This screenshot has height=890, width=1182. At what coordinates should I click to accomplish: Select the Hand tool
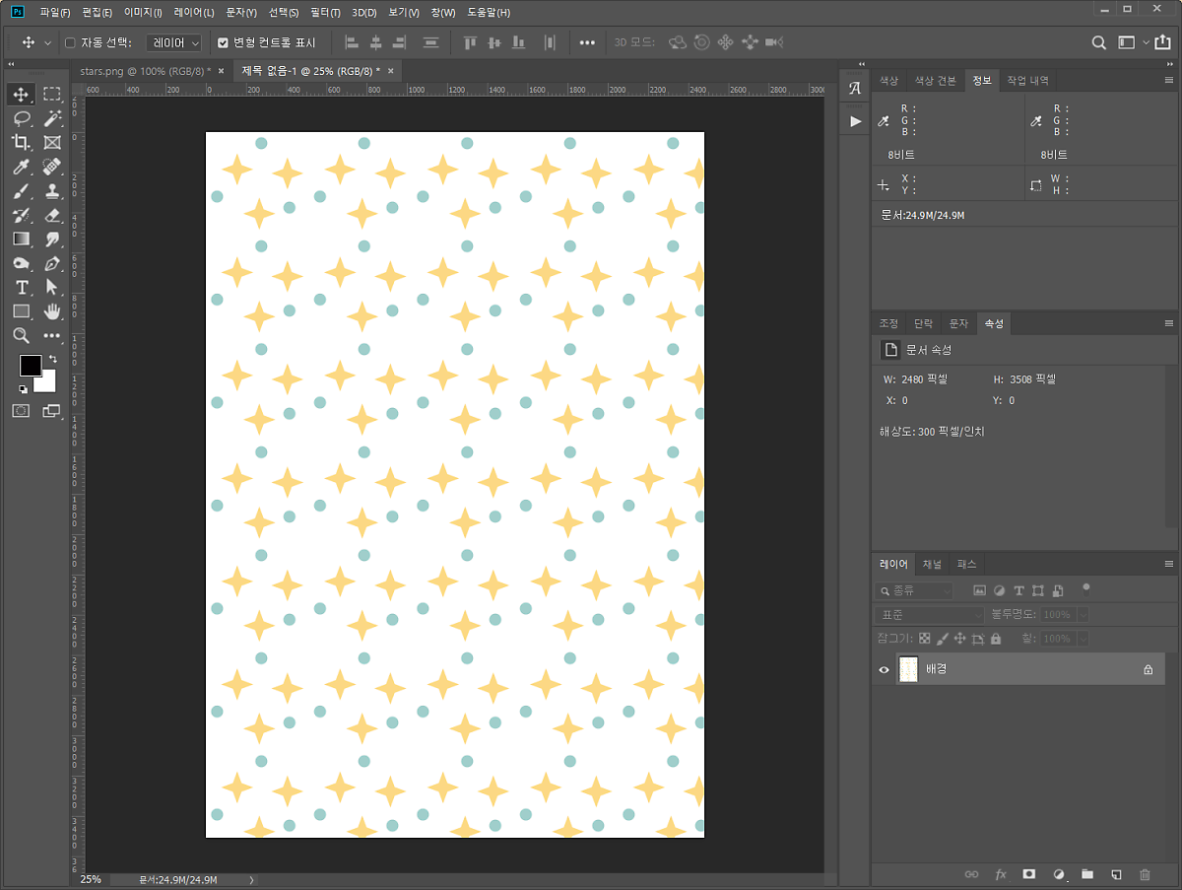[x=52, y=311]
